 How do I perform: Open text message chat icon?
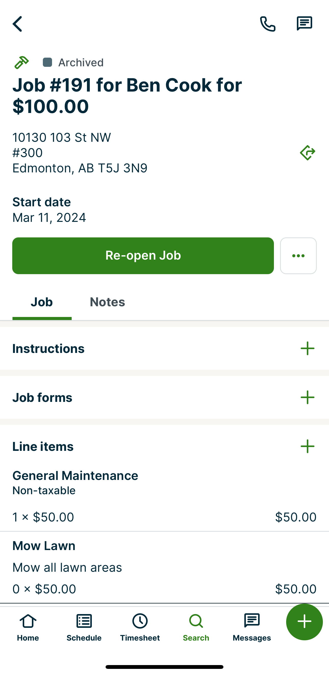pos(304,24)
